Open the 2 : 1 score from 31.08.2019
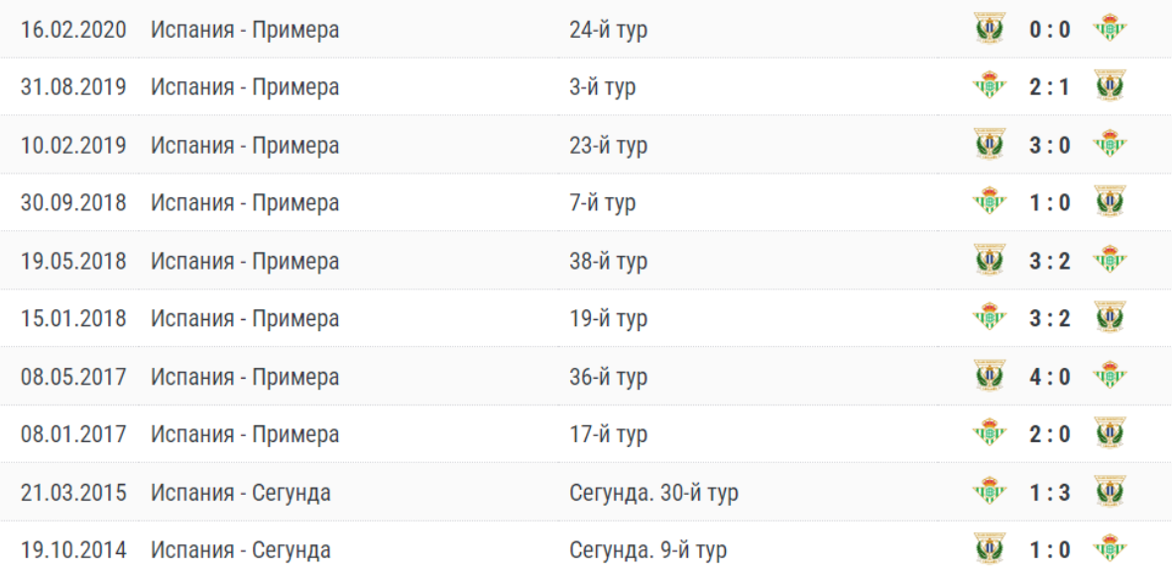Viewport: 1172px width, 577px height. click(1049, 86)
